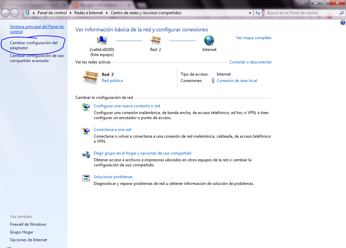
Task: Open Cambiar configuración del adaptador
Action: [33, 45]
